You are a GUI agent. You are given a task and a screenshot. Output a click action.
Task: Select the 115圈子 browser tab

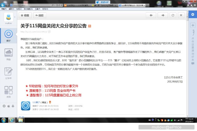pos(132,6)
